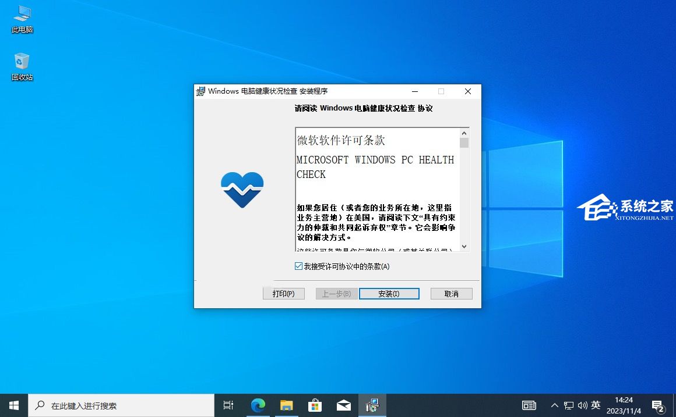This screenshot has height=417, width=676.
Task: Click the 上一步(B) back button
Action: point(336,294)
